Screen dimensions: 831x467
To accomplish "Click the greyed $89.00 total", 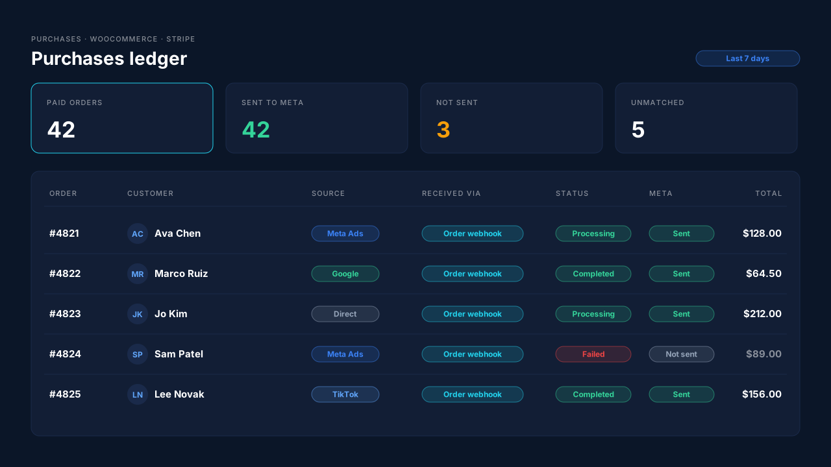I will pos(764,354).
